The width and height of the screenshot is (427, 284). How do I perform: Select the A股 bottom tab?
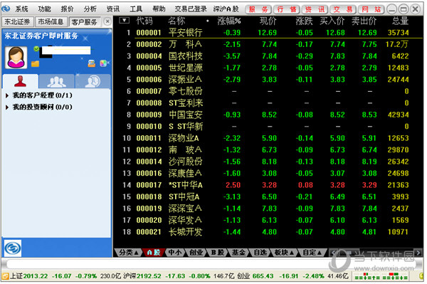(153, 253)
